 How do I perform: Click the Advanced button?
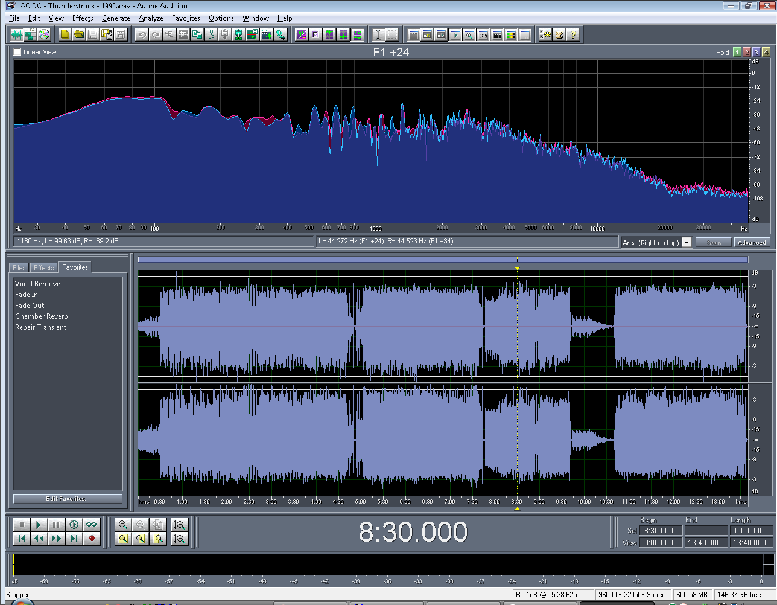coord(751,242)
